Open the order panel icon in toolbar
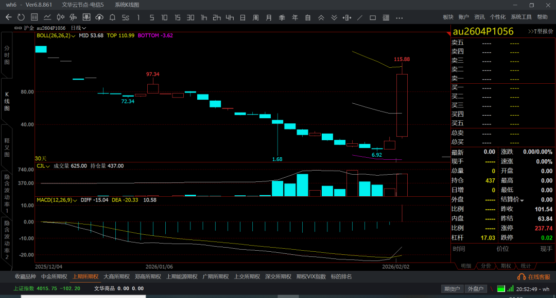The width and height of the screenshot is (556, 298). [x=386, y=17]
